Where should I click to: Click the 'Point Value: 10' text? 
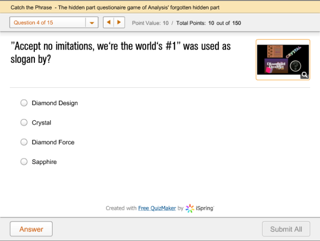click(x=150, y=23)
